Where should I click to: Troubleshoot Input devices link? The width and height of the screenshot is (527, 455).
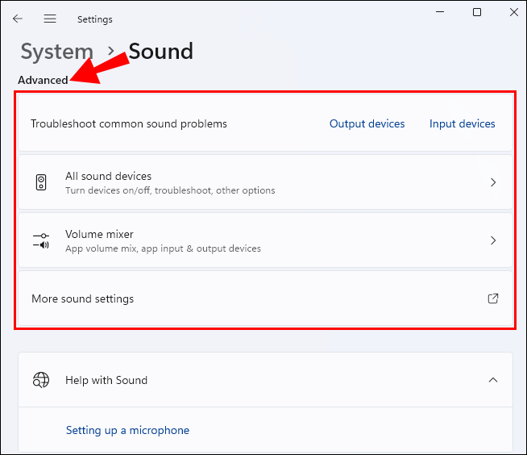pyautogui.click(x=462, y=123)
